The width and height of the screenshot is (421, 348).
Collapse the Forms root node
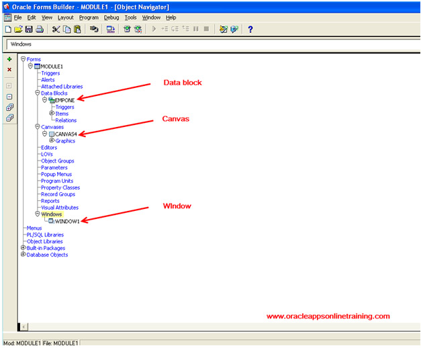click(x=23, y=59)
